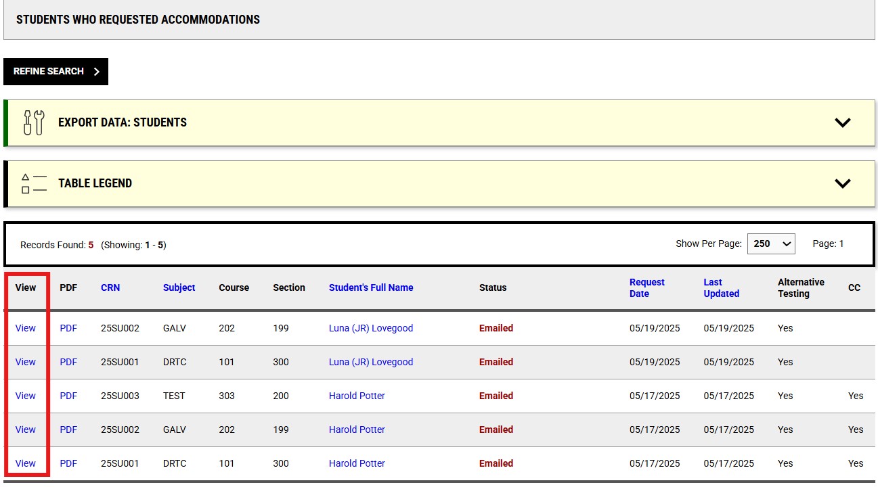Click Students Who Requested Accommodations heading
Image resolution: width=878 pixels, height=487 pixels.
tap(138, 20)
